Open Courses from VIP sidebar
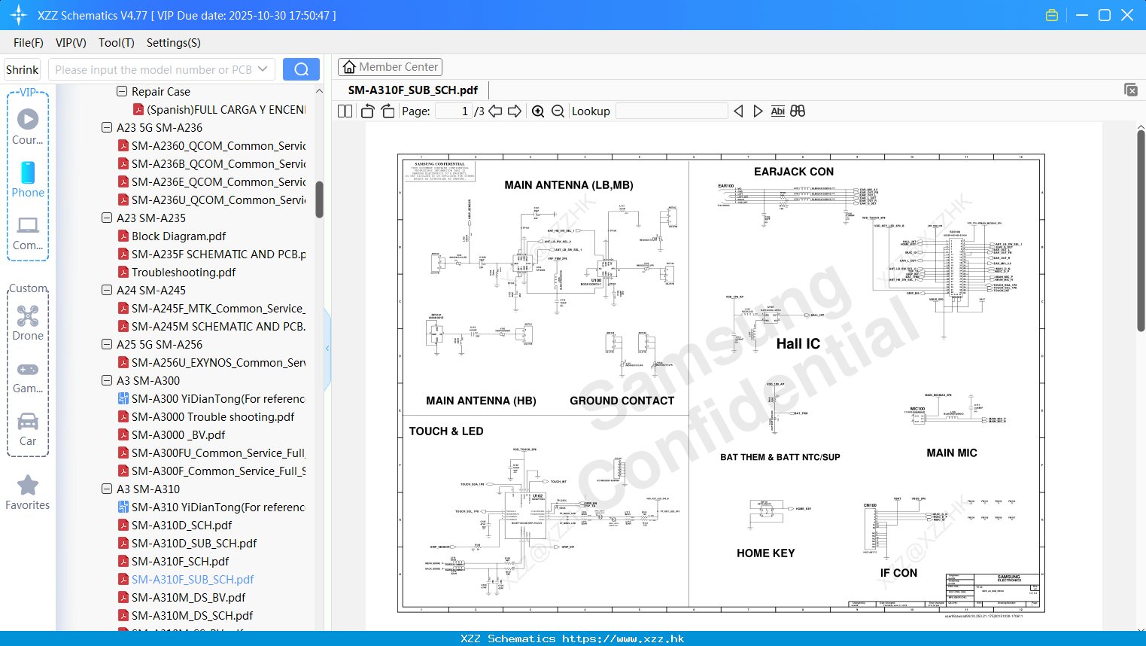 (28, 126)
